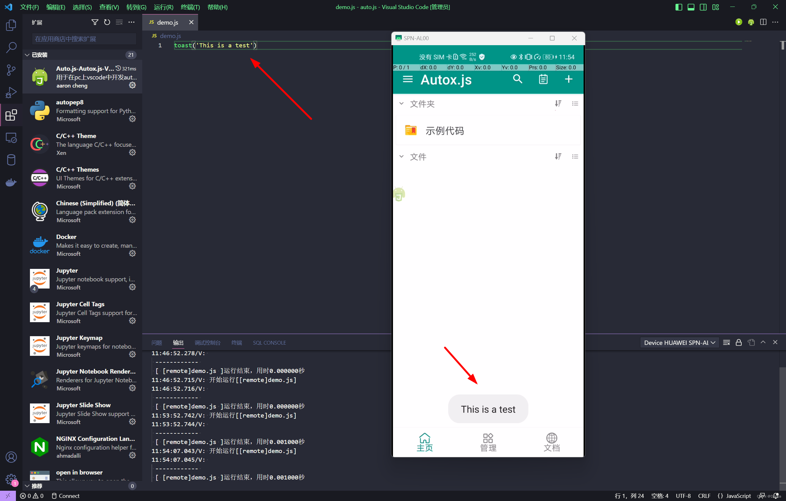Tap the floating Autox.js robot icon
The image size is (786, 501).
pyautogui.click(x=399, y=194)
